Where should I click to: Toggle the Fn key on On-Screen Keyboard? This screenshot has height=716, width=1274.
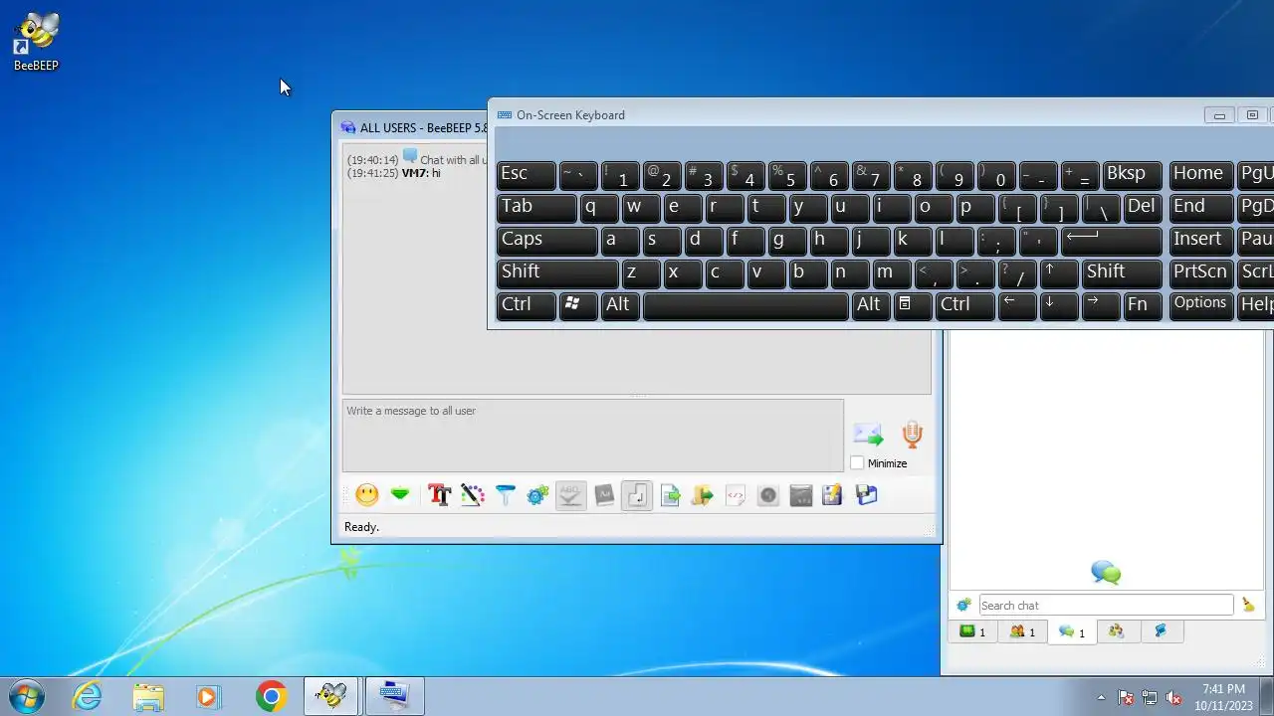(1143, 305)
